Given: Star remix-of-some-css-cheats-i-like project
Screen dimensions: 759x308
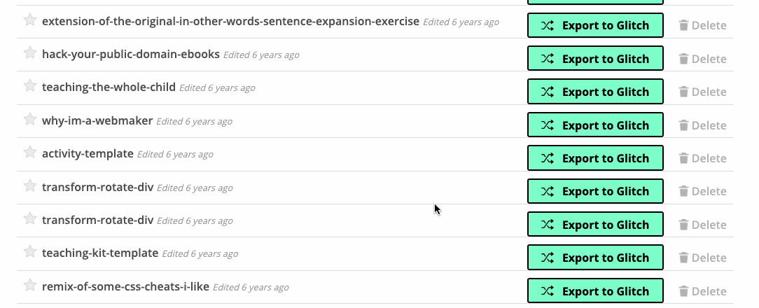Looking at the screenshot, I should point(30,285).
